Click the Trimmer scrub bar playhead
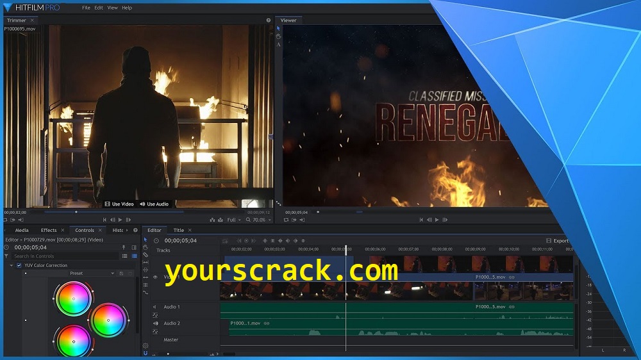The width and height of the screenshot is (641, 360). coord(76,212)
